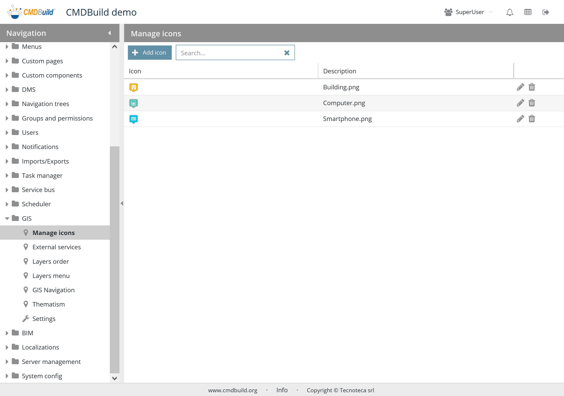The height and width of the screenshot is (396, 564).
Task: Open the Info link in footer
Action: [282, 390]
